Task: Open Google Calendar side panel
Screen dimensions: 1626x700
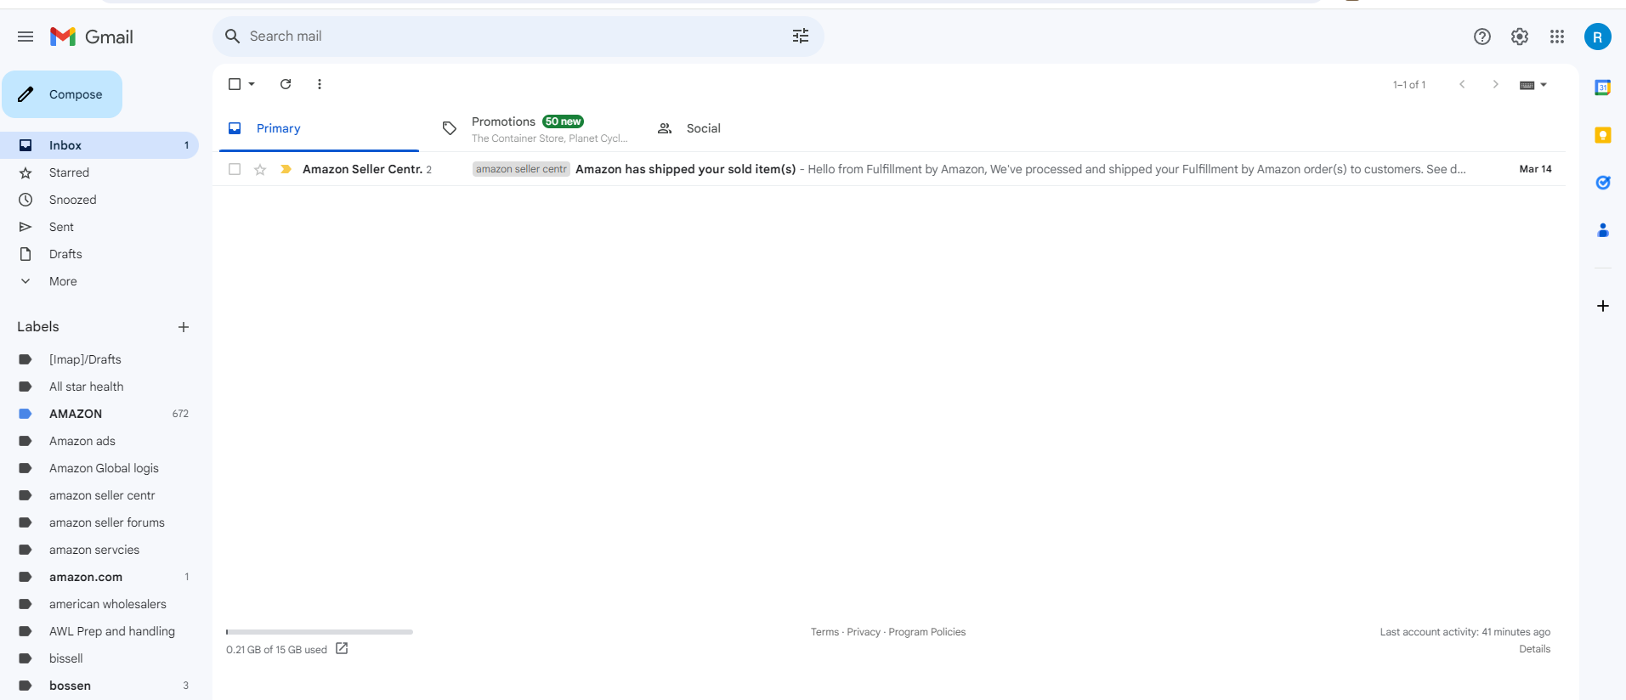Action: 1603,87
